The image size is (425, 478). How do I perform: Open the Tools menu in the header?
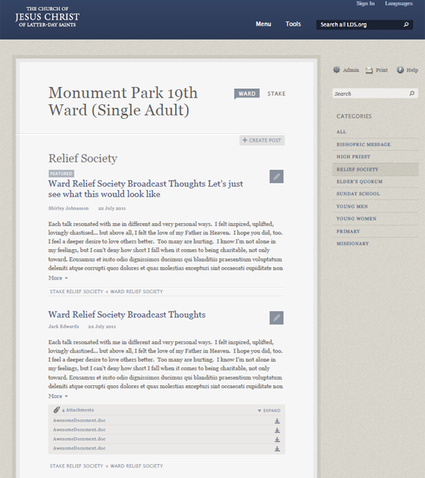click(293, 24)
